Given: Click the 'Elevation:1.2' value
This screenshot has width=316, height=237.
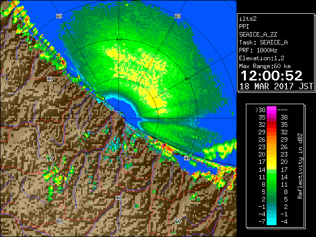Looking at the screenshot, I should click(x=262, y=58).
